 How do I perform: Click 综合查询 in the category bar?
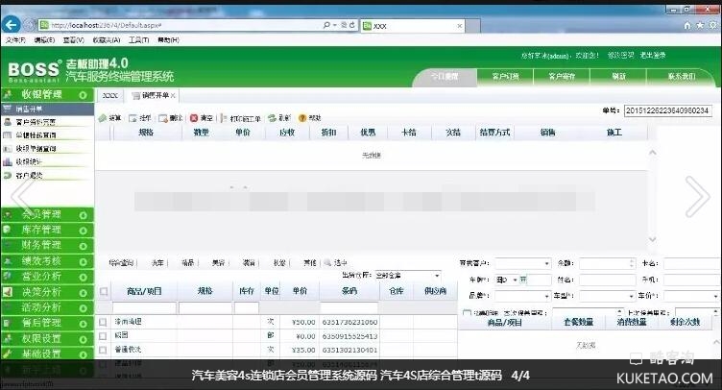pyautogui.click(x=121, y=263)
